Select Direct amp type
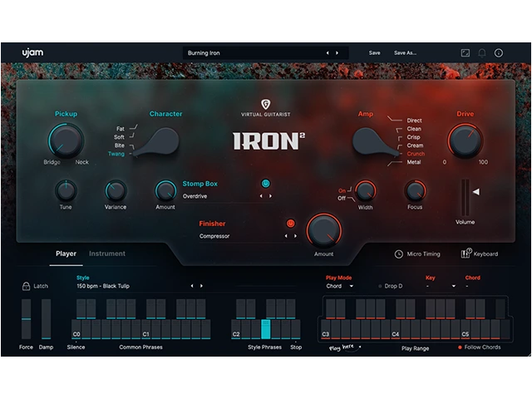The image size is (532, 399). pyautogui.click(x=414, y=121)
